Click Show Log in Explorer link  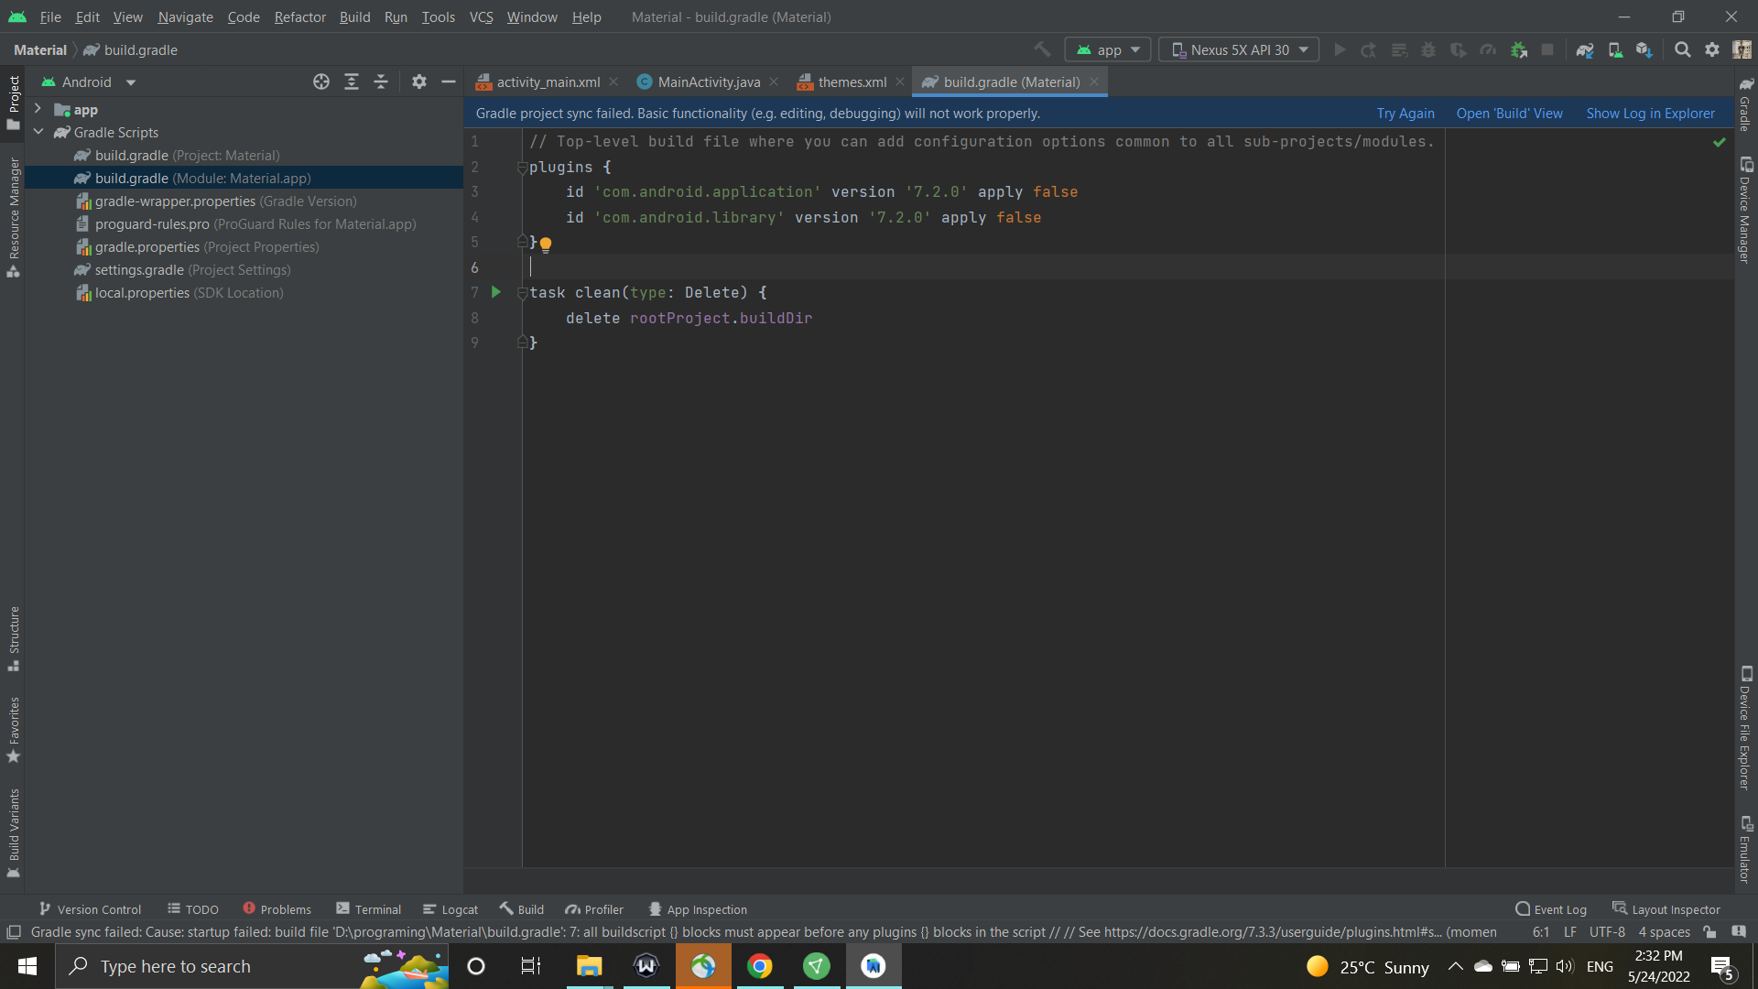tap(1650, 114)
